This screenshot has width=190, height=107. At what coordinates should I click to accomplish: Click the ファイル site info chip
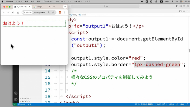click(x=27, y=12)
